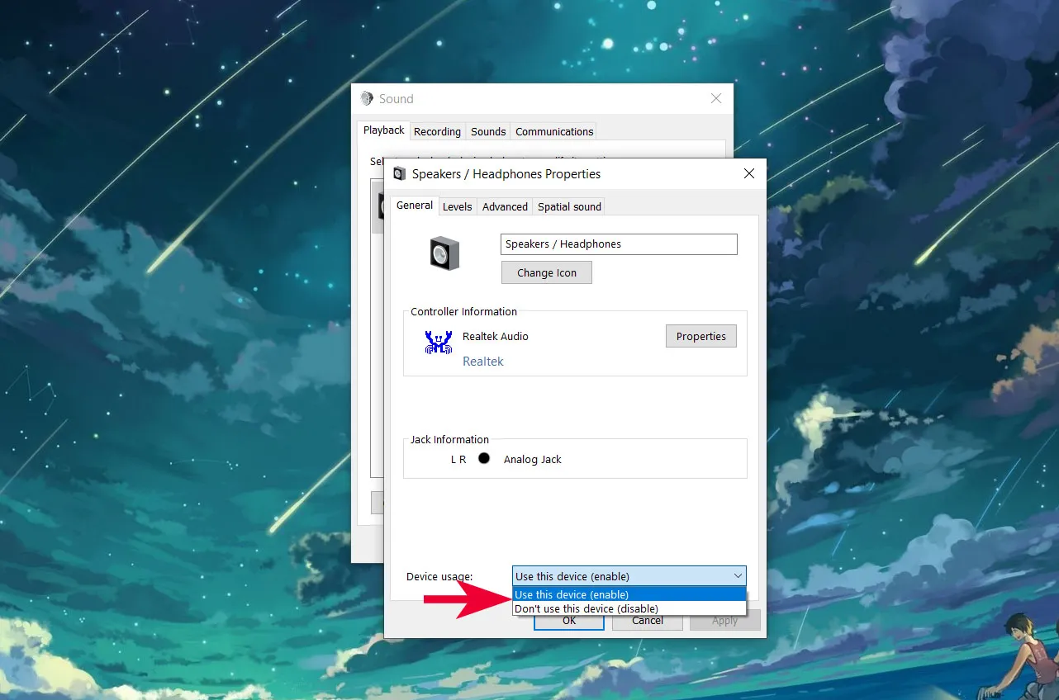Switch to the Levels tab
The image size is (1059, 700).
pos(457,206)
